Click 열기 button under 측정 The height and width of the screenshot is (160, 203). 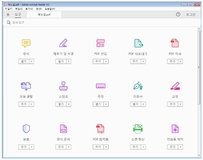click(x=98, y=104)
